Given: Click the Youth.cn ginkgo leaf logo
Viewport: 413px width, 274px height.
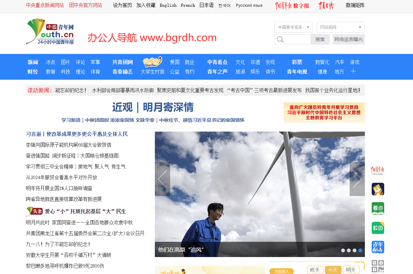Looking at the screenshot, I should pos(50,32).
